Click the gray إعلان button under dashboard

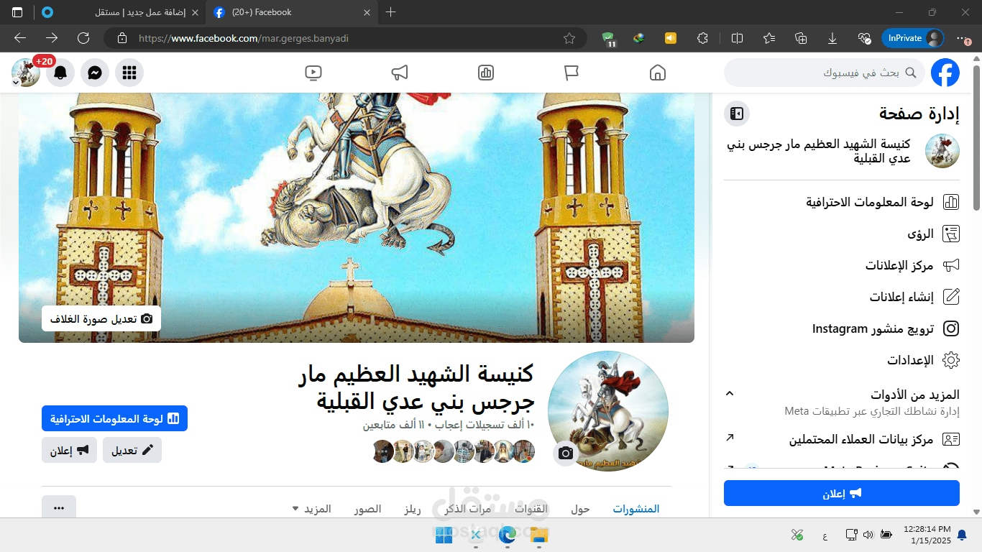(69, 450)
